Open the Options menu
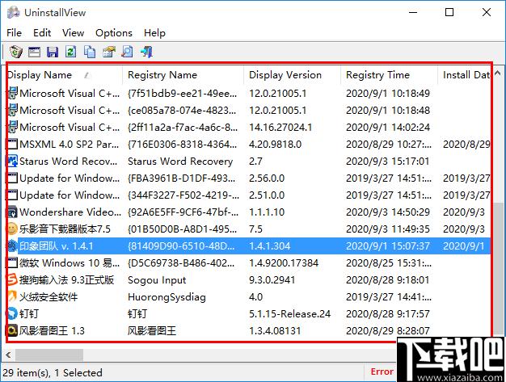506x382 pixels. pyautogui.click(x=113, y=33)
